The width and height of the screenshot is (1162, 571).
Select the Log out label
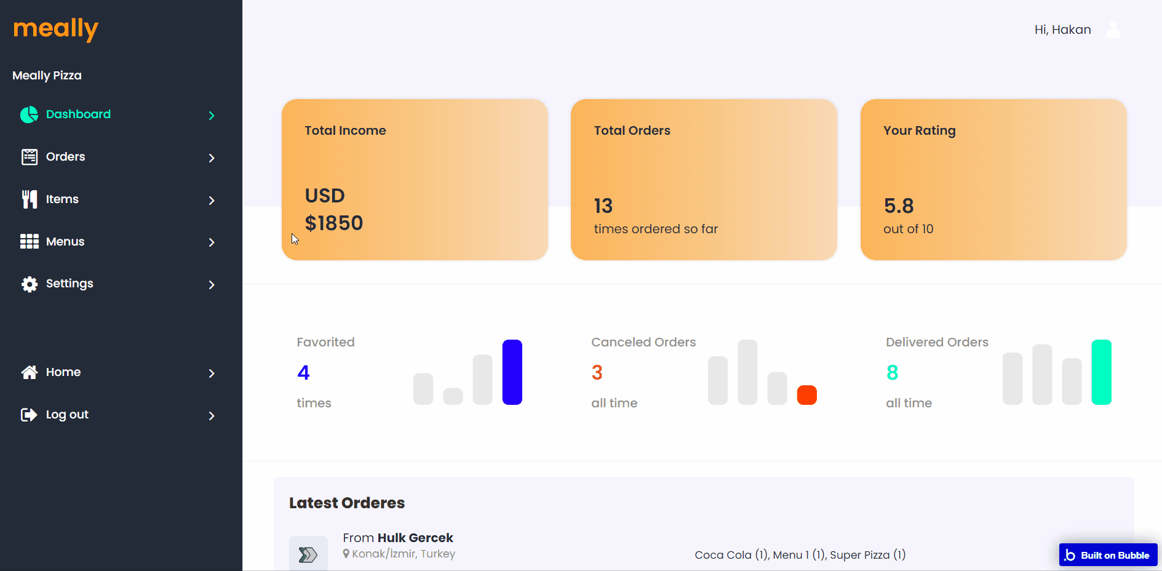[x=67, y=415]
